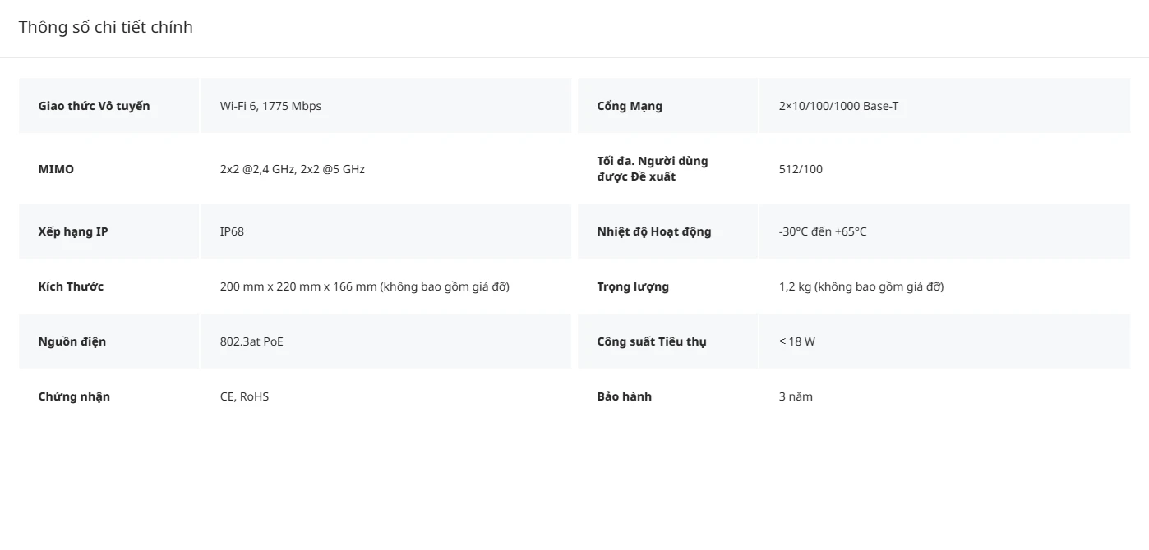This screenshot has width=1149, height=550.
Task: Select the "1,2 kg" weight value
Action: [861, 286]
